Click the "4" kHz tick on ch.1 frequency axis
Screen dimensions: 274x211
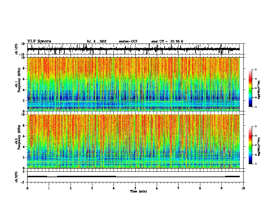pyautogui.click(x=24, y=90)
